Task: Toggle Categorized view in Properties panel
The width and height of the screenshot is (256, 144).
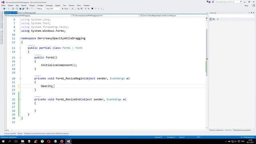Action: point(211,19)
